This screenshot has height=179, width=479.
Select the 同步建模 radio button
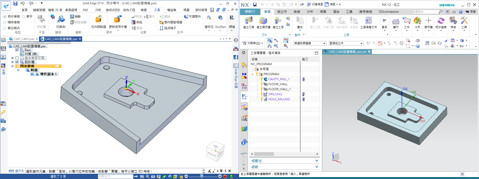coord(5,17)
